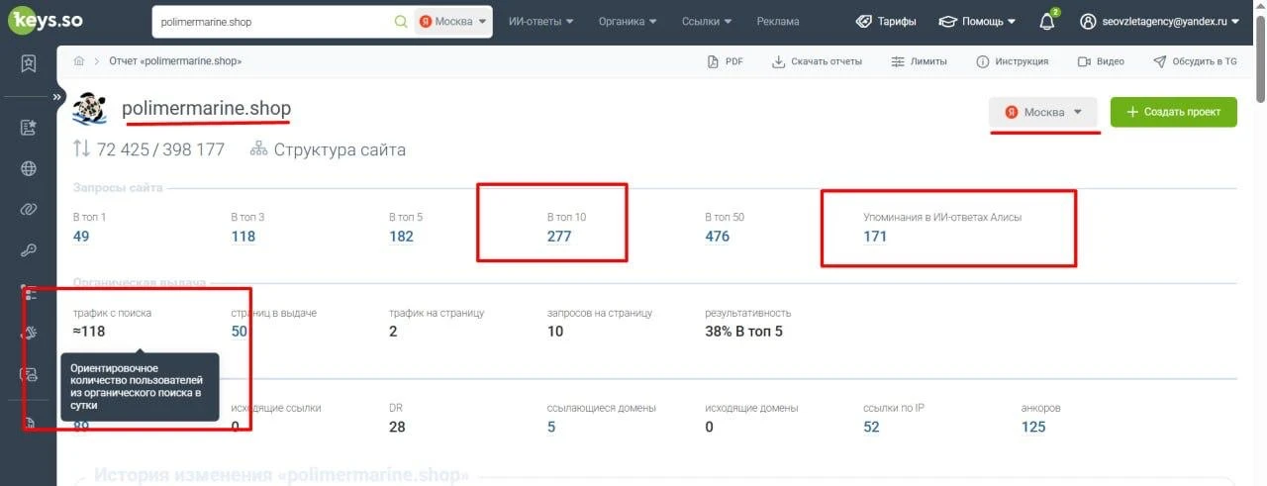The width and height of the screenshot is (1267, 486).
Task: Click the home breadcrumb icon
Action: (x=79, y=61)
